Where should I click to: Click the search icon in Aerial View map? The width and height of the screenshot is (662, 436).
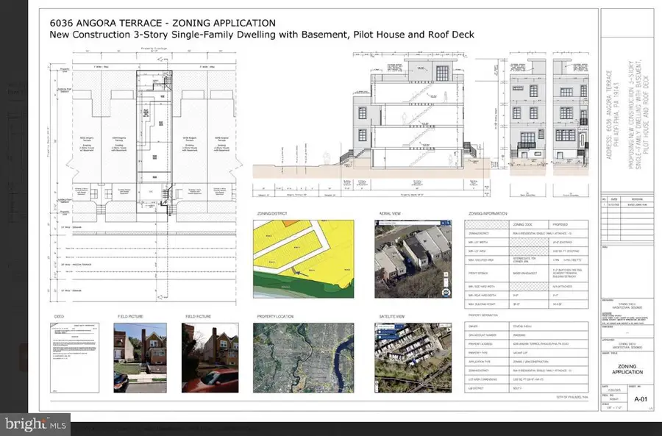(448, 223)
